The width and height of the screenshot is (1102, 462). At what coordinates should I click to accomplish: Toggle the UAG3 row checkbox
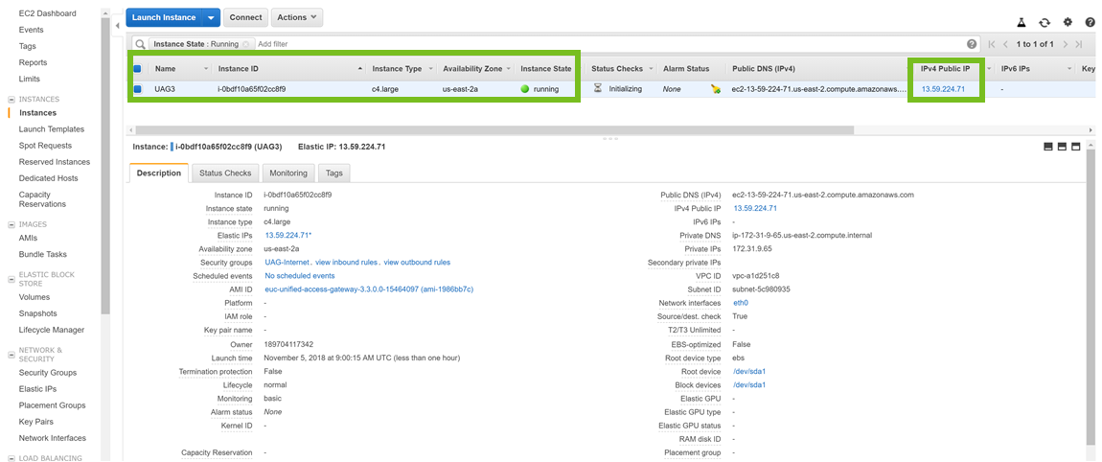[138, 89]
